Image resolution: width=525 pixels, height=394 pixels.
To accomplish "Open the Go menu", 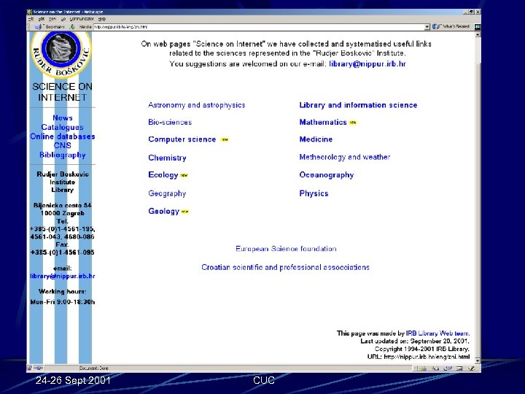I will pyautogui.click(x=63, y=19).
